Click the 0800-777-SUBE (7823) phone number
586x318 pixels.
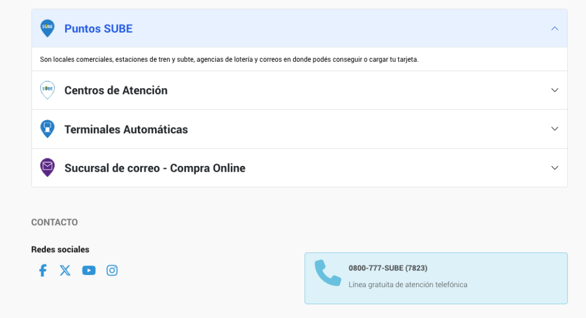[x=388, y=268]
